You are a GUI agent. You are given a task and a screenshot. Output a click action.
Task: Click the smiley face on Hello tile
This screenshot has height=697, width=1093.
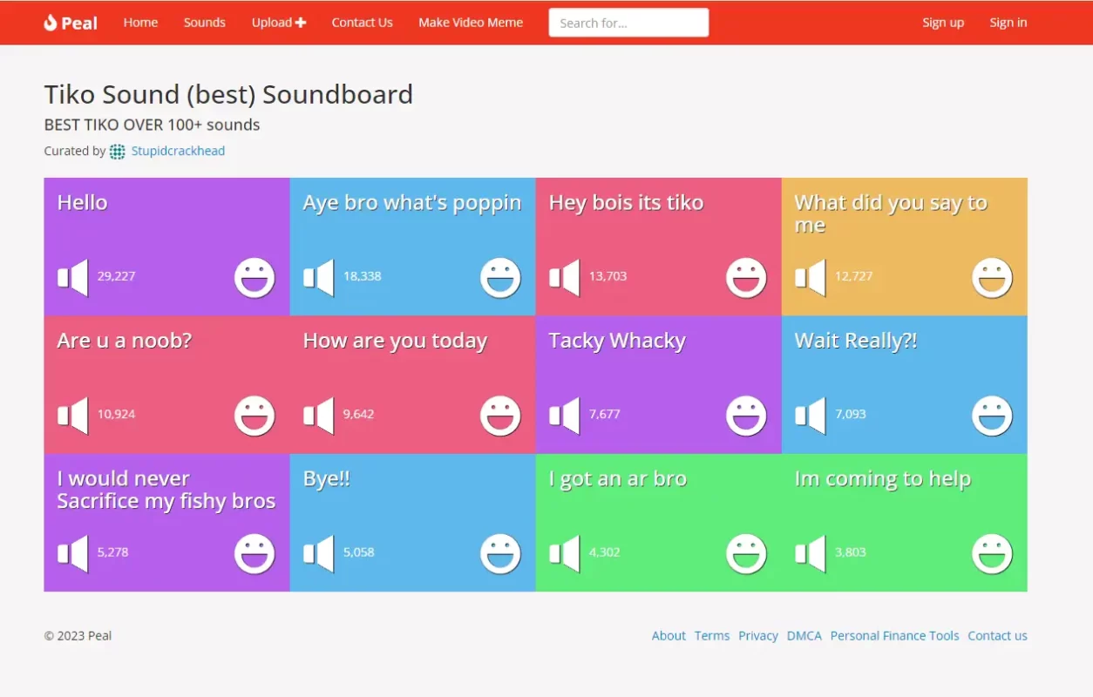pos(255,278)
